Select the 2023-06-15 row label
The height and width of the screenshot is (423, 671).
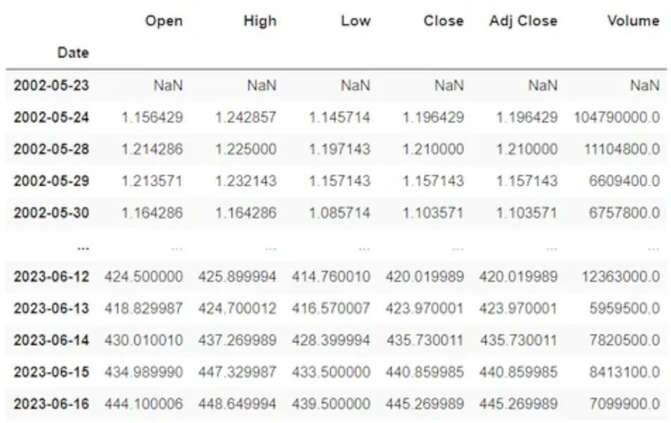tap(51, 372)
